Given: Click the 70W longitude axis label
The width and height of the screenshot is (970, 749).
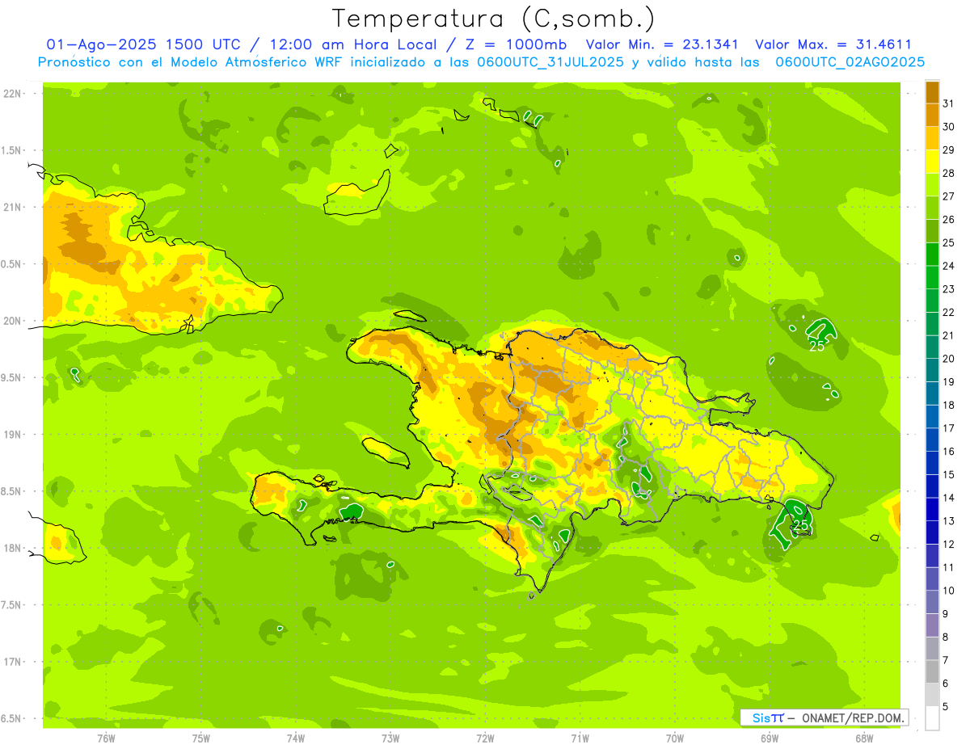Looking at the screenshot, I should (x=674, y=738).
